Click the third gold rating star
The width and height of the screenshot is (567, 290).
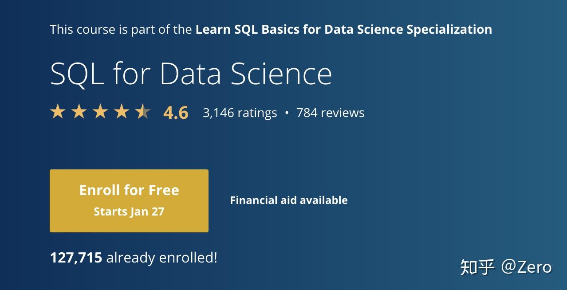pos(100,112)
